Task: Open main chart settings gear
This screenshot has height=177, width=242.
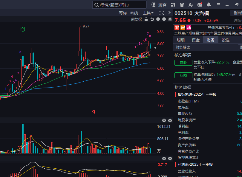Action: tap(170, 19)
